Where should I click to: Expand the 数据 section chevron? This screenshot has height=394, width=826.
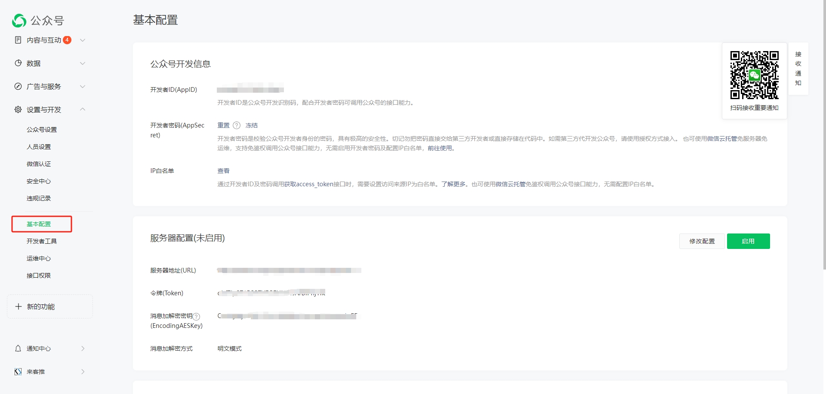click(x=83, y=63)
